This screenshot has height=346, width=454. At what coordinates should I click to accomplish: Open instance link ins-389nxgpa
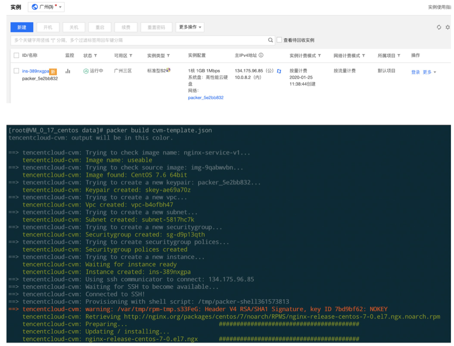click(35, 71)
